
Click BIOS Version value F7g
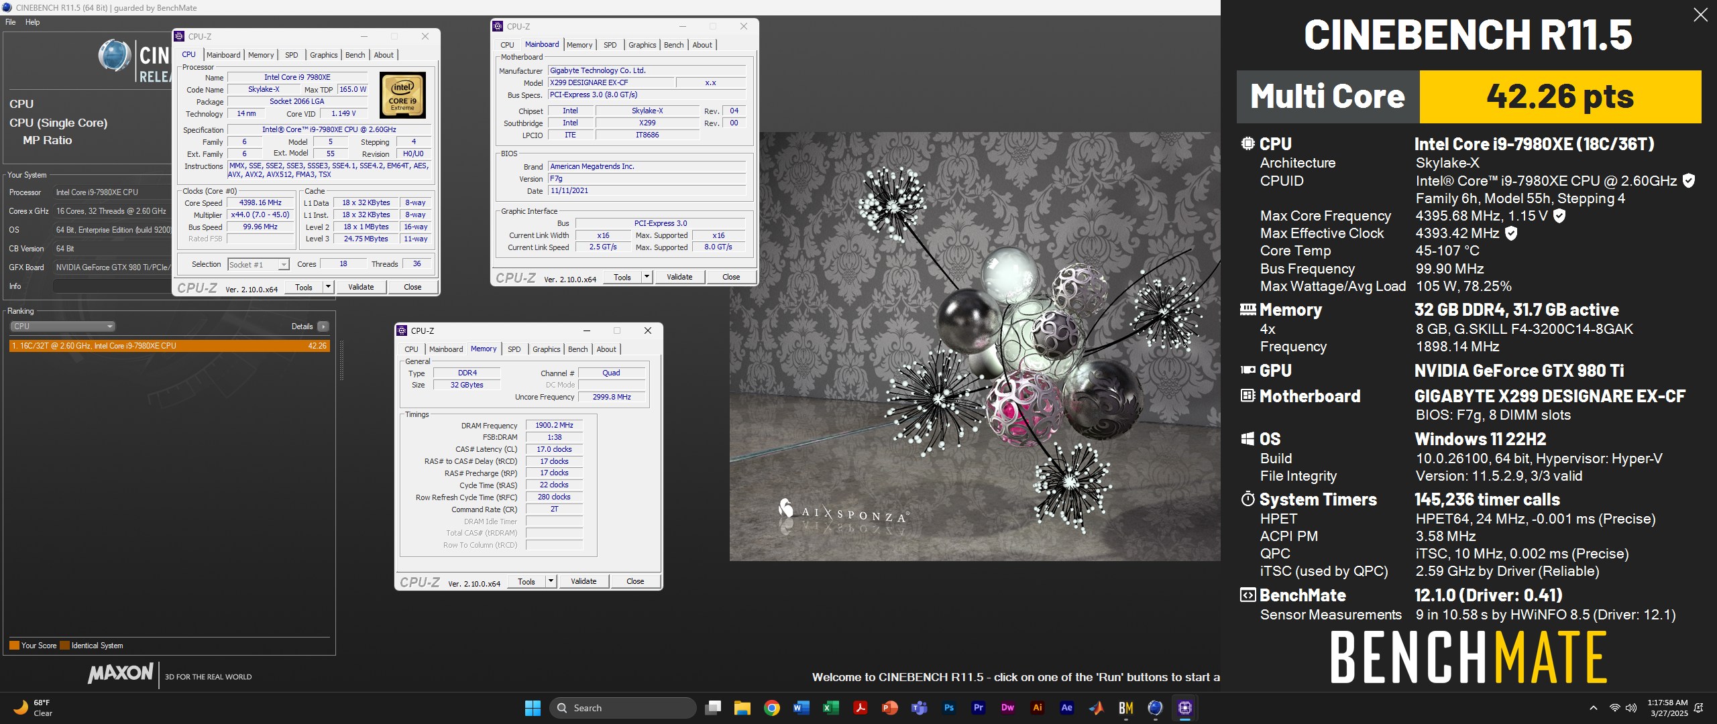point(647,179)
